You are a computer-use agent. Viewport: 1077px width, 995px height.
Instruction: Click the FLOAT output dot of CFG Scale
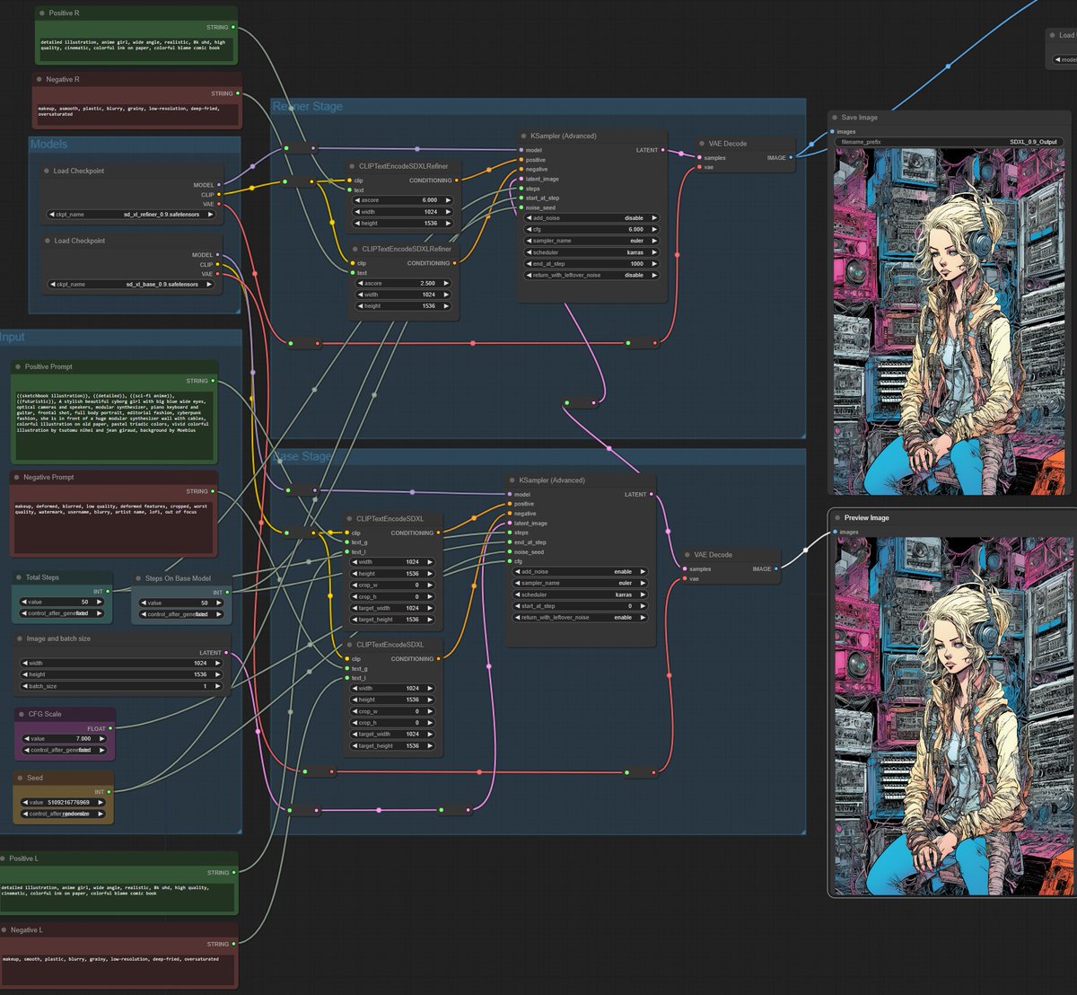(109, 728)
